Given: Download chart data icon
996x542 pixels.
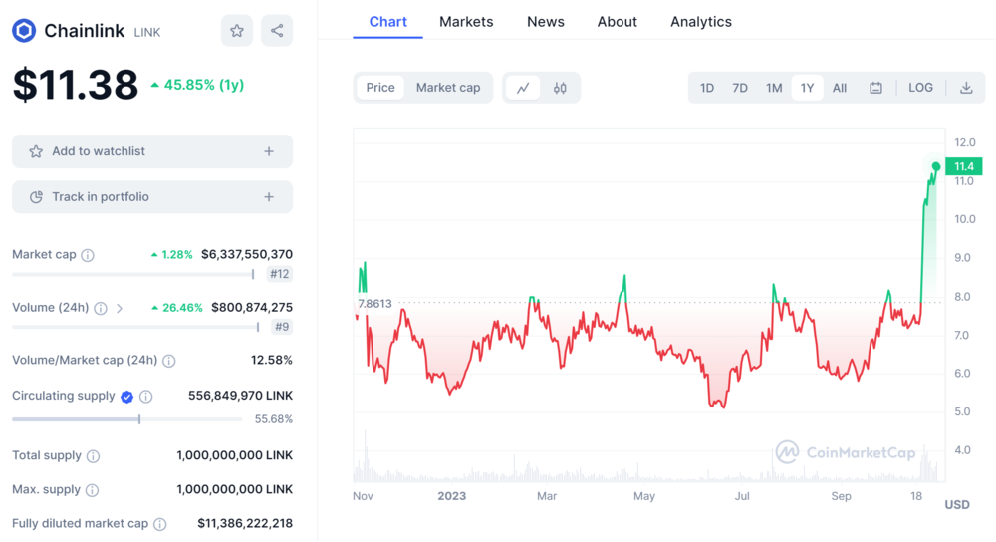Looking at the screenshot, I should (966, 88).
